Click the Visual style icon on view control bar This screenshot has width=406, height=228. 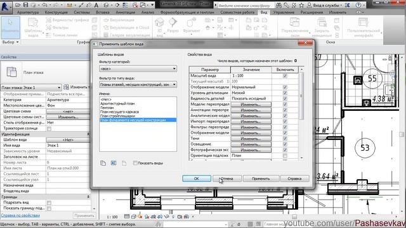tap(133, 217)
